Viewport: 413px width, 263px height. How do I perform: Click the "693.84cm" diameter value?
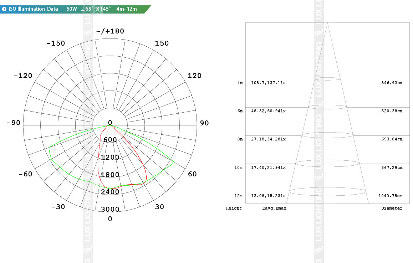point(392,139)
